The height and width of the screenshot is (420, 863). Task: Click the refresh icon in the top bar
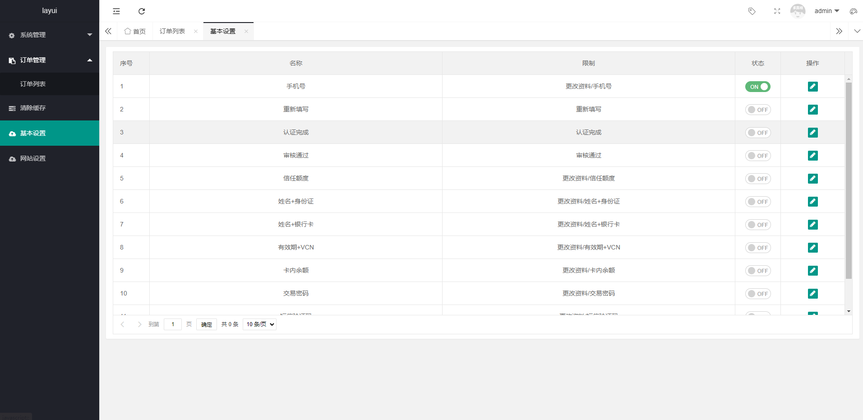142,11
